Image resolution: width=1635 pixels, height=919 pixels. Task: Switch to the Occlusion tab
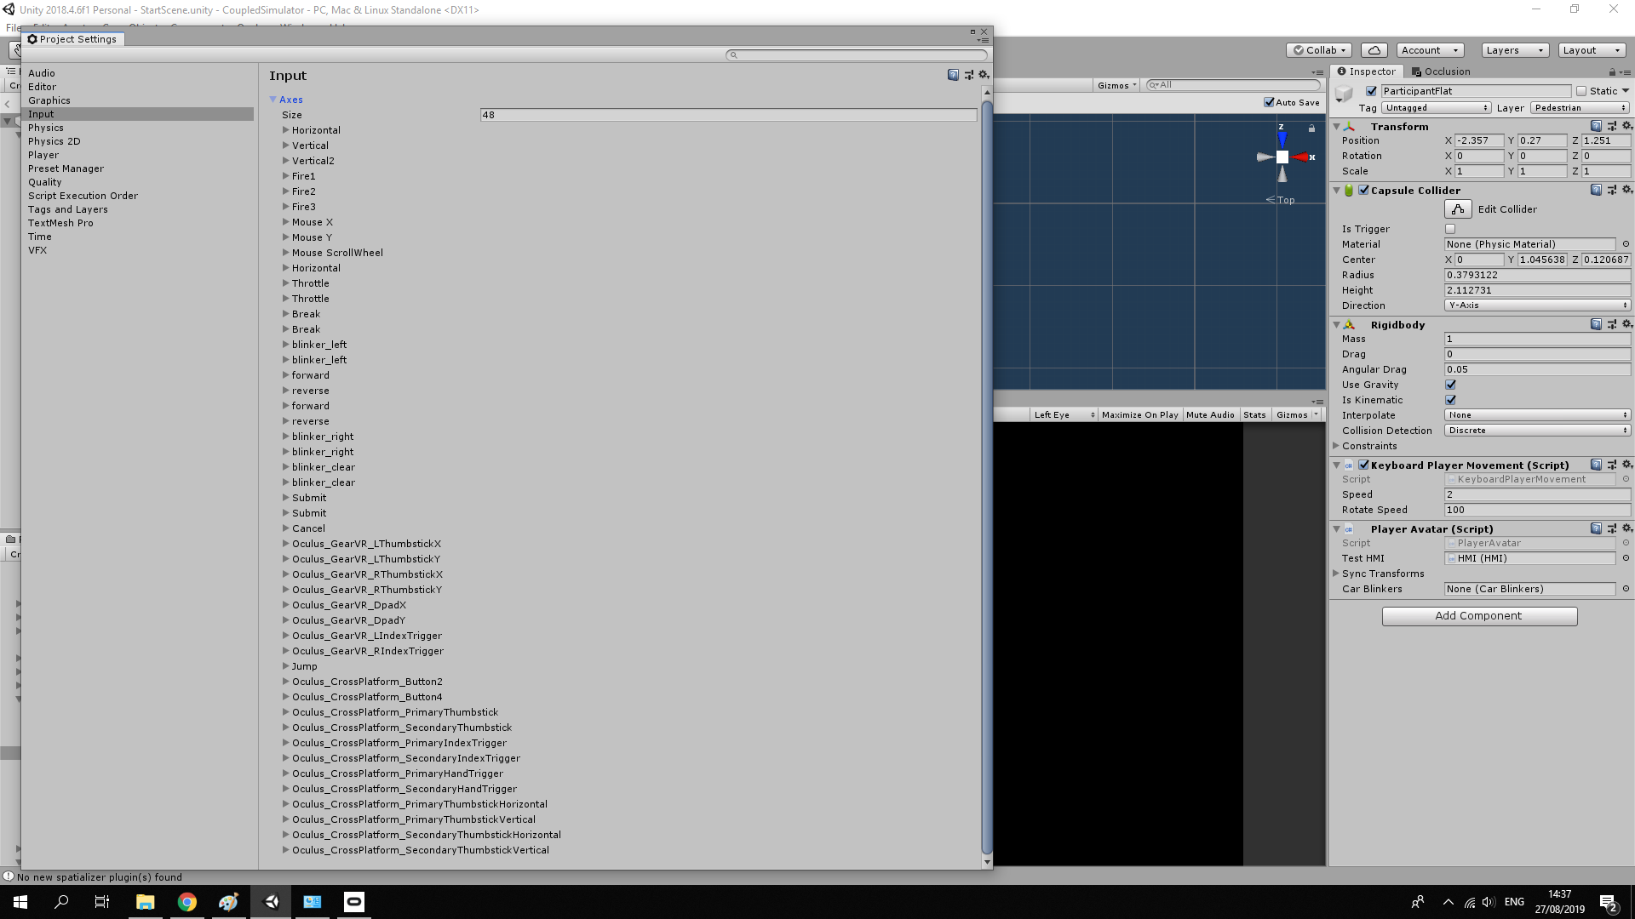1441,71
